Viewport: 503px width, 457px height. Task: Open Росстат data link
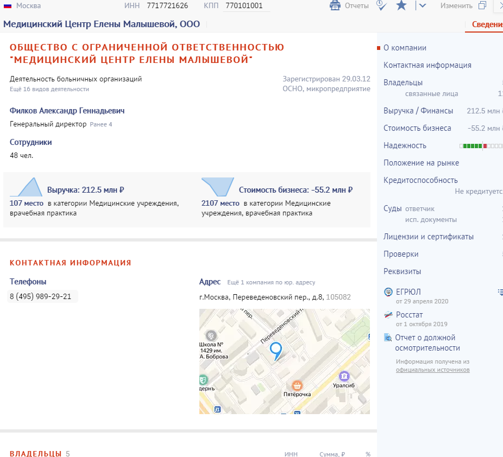point(410,315)
